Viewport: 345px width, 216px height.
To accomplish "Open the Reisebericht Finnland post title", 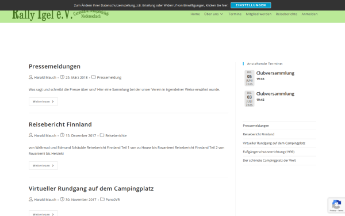I will [60, 124].
